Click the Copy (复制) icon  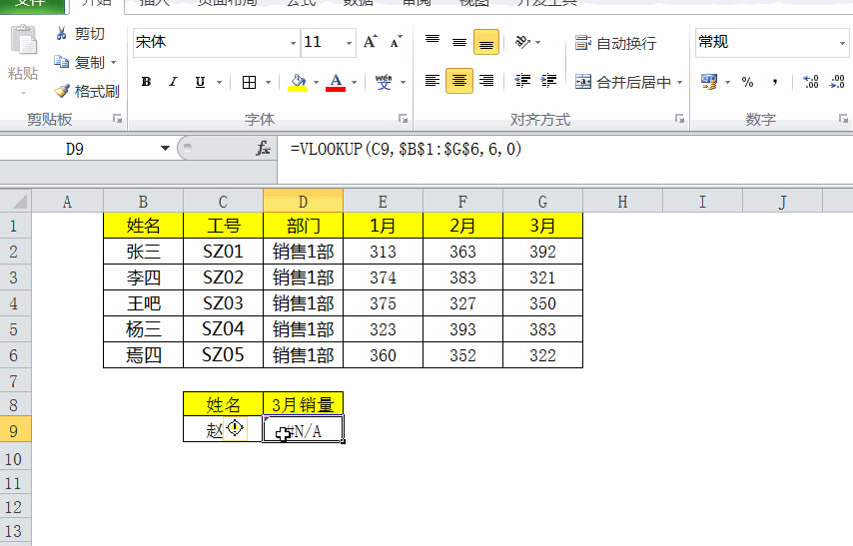tap(62, 62)
